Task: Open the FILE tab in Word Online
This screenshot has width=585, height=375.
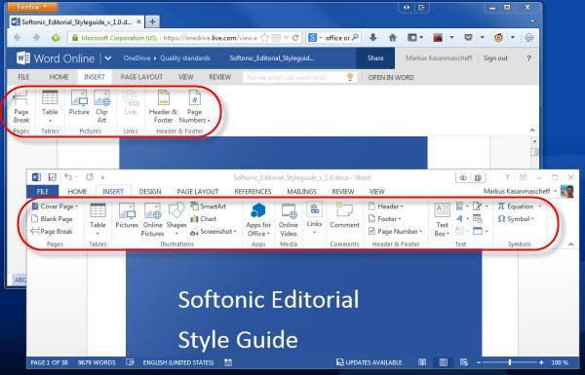Action: [x=23, y=77]
